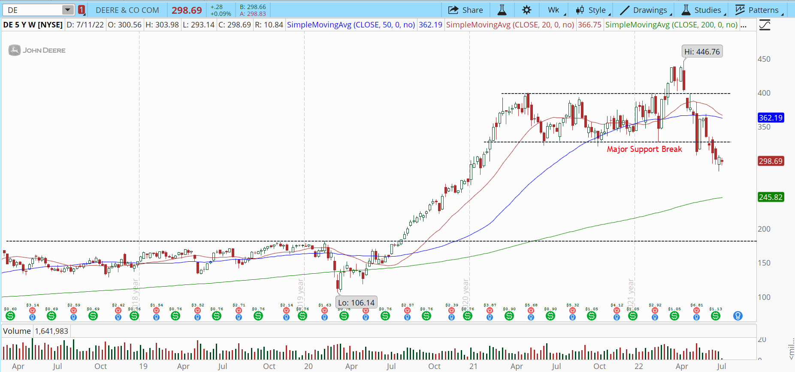Click the $2.92 earnings phone icon
This screenshot has width=795, height=372.
click(655, 311)
